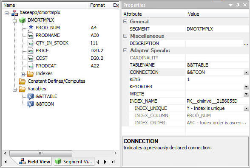Select the PRODCAT field row
The height and width of the screenshot is (168, 250).
pos(46,66)
